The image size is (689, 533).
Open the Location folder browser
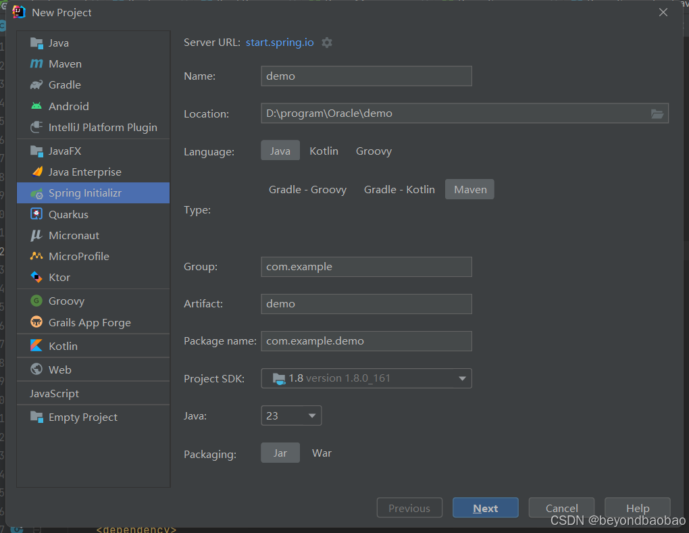[657, 113]
